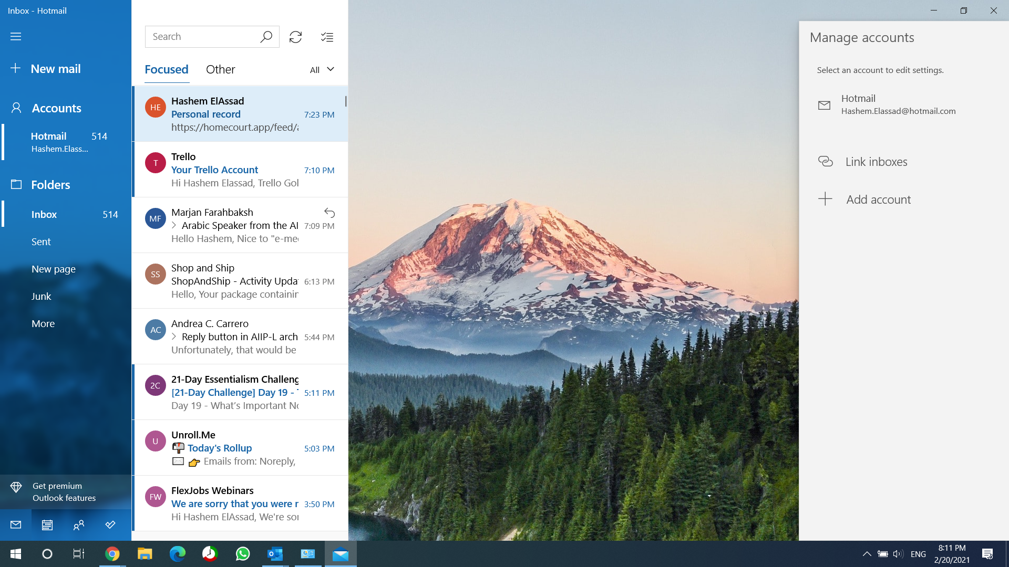This screenshot has height=567, width=1009.
Task: Click More folders link
Action: (43, 323)
